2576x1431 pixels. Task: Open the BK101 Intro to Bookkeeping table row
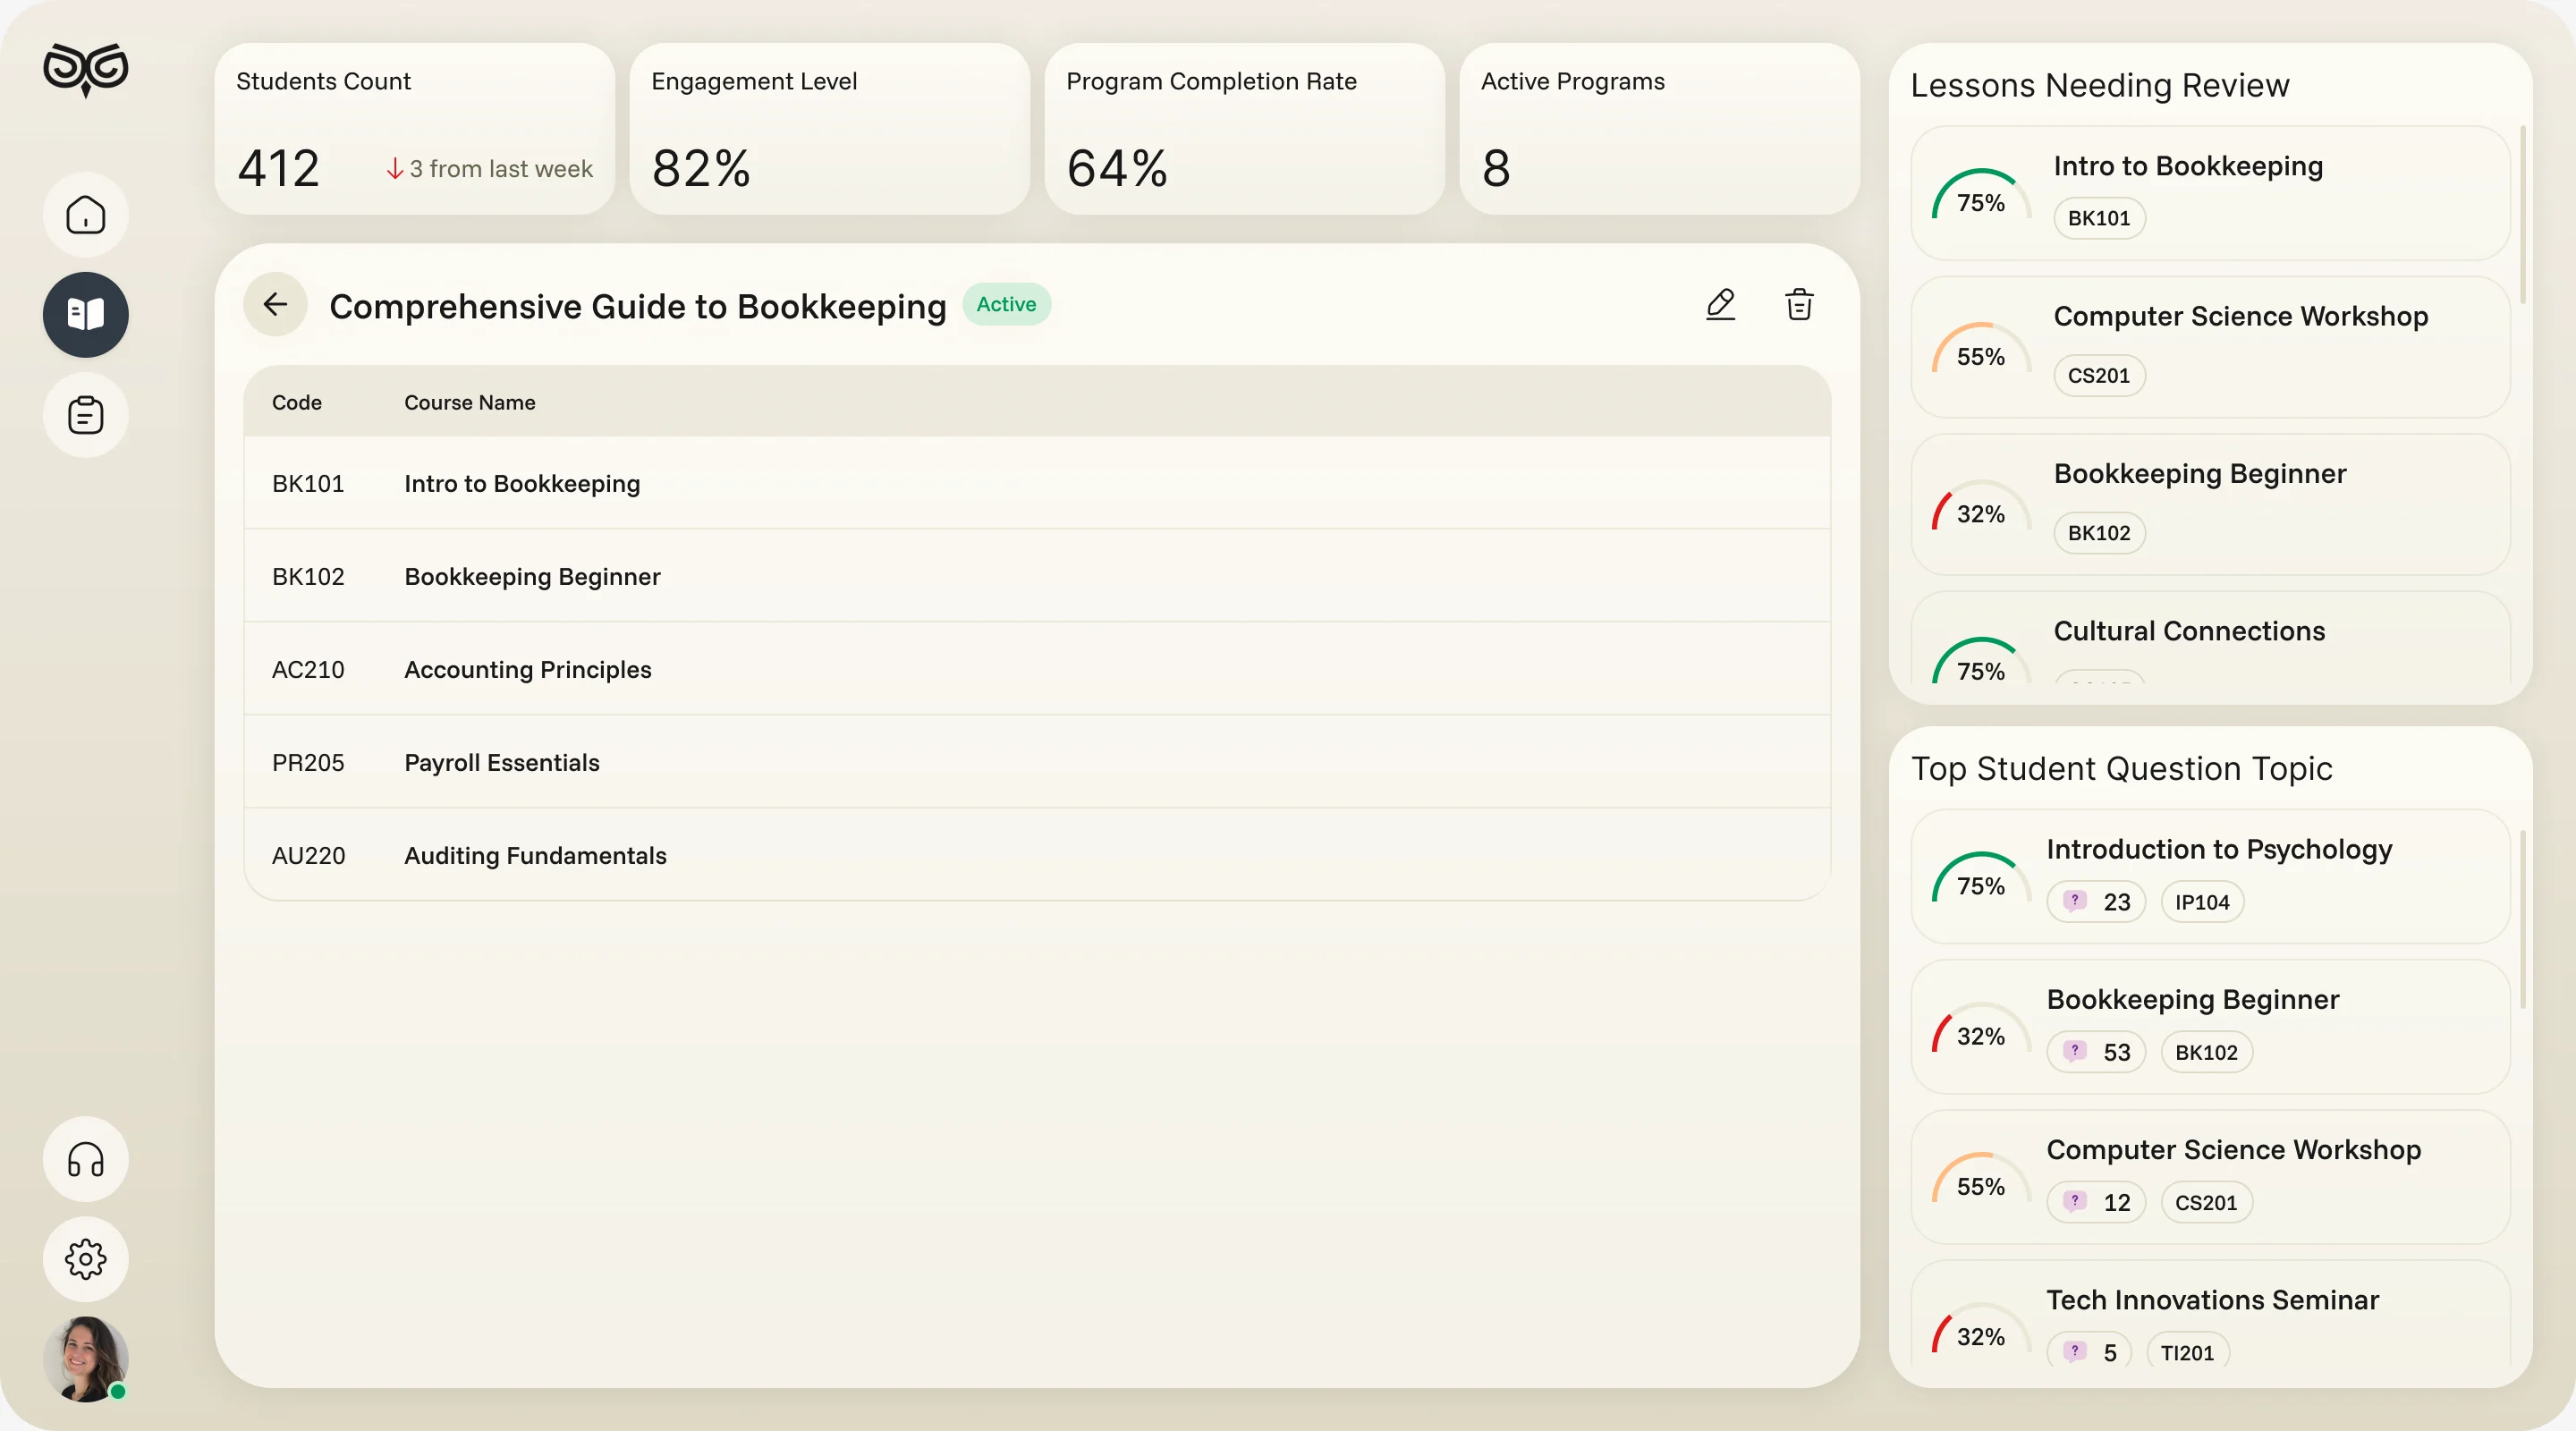pos(1037,483)
